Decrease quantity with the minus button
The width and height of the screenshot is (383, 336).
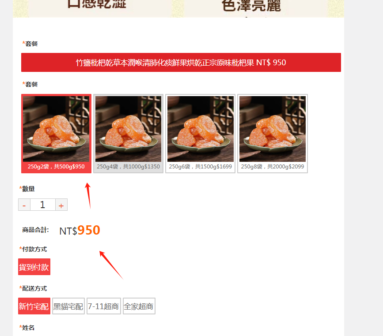click(x=24, y=205)
